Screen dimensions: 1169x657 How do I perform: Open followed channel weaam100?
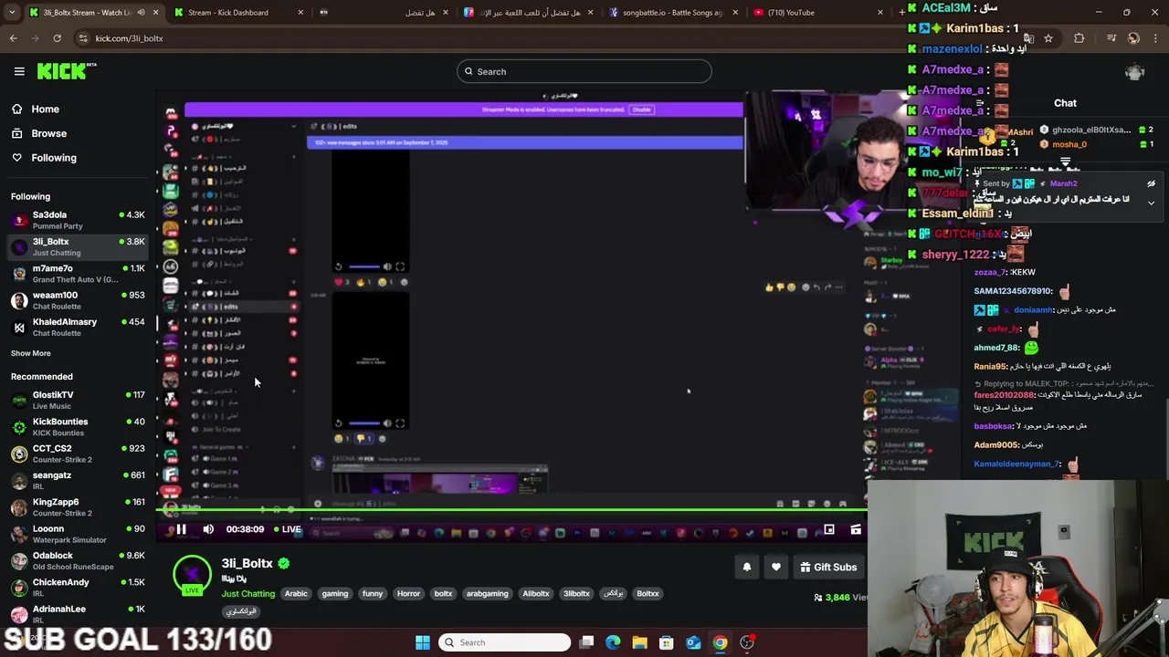pyautogui.click(x=78, y=300)
